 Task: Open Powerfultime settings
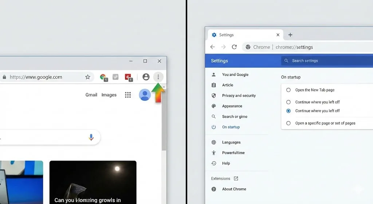(233, 153)
